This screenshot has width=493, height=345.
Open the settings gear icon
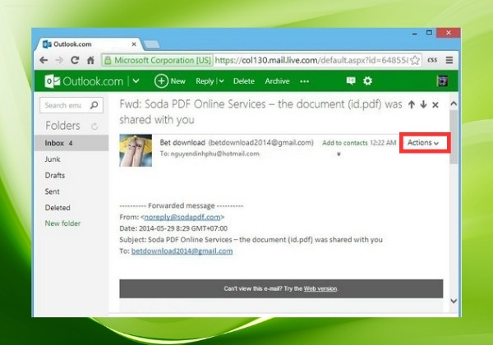pos(367,80)
